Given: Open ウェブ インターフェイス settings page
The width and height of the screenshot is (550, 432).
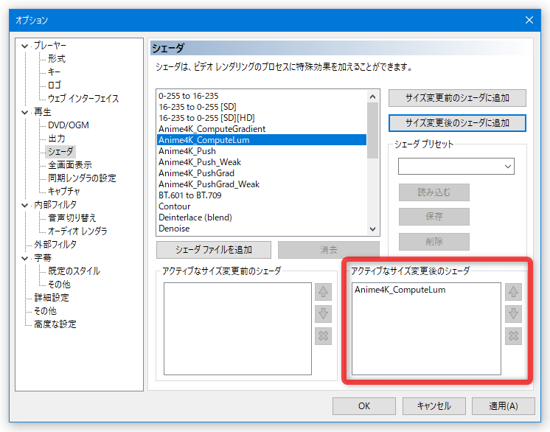Looking at the screenshot, I should (83, 99).
